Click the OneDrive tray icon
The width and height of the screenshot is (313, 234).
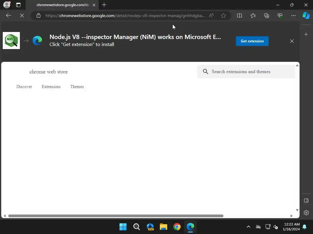[x=258, y=227]
